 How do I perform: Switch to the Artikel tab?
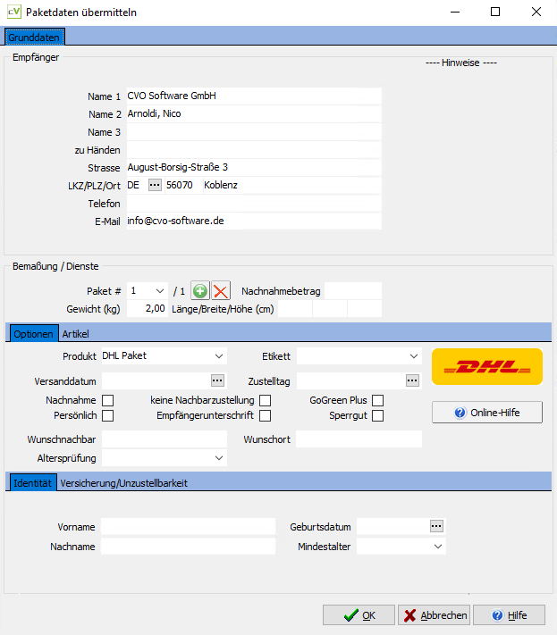click(x=75, y=334)
